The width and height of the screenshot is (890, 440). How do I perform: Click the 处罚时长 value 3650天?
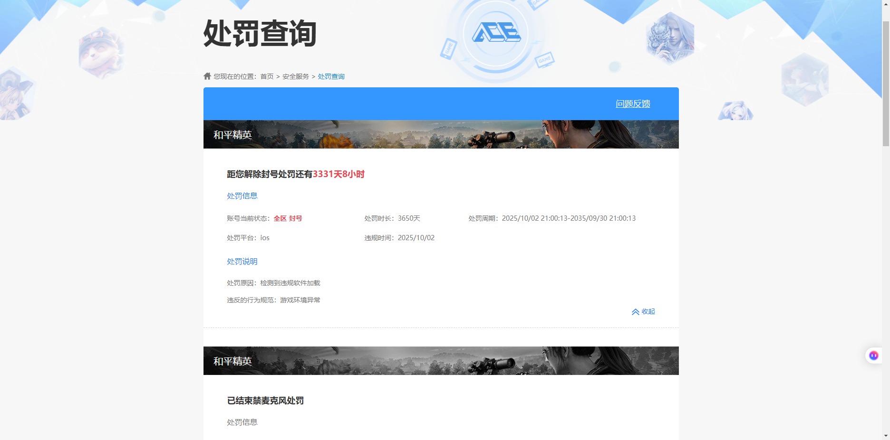click(x=409, y=218)
